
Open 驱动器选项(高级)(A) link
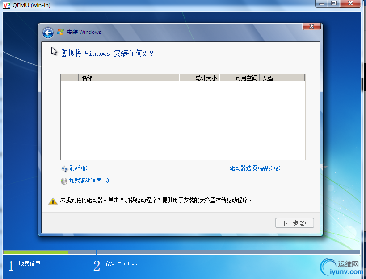pyautogui.click(x=255, y=168)
